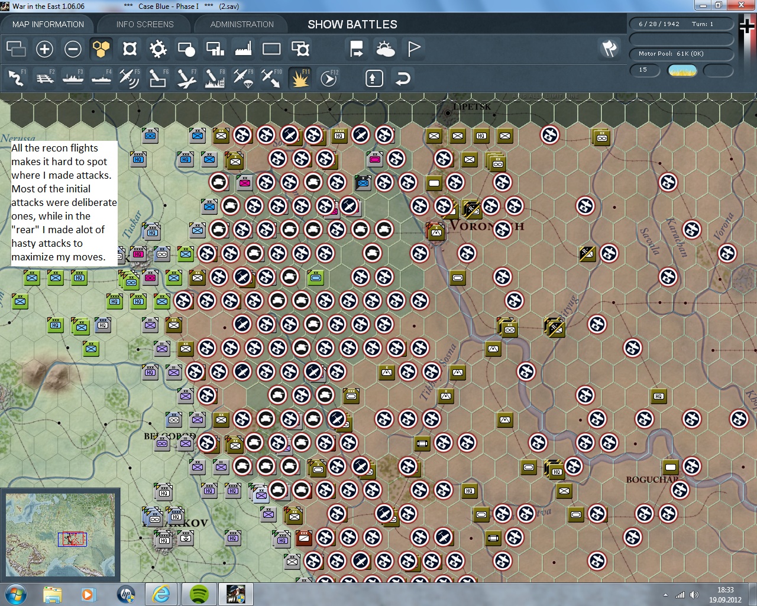Launch Internet Explorer from the taskbar
Image resolution: width=757 pixels, height=606 pixels.
pos(161,594)
